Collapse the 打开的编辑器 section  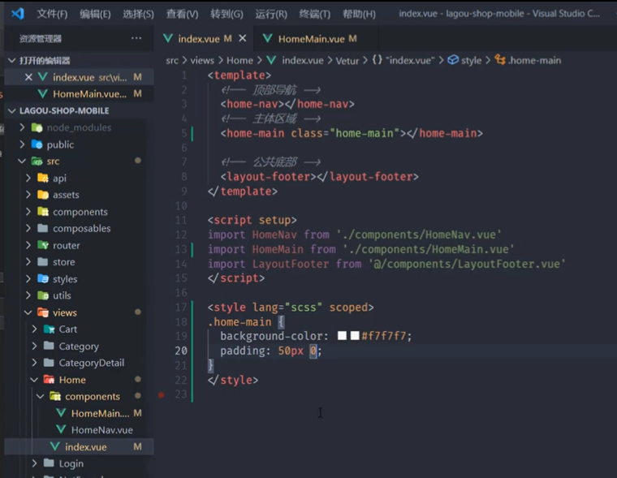tap(12, 61)
